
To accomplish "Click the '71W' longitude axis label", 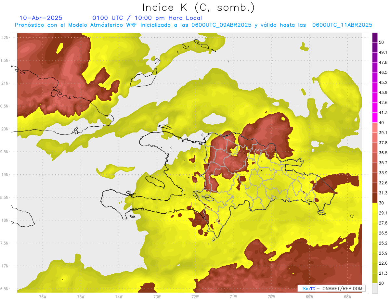I will point(233,296).
